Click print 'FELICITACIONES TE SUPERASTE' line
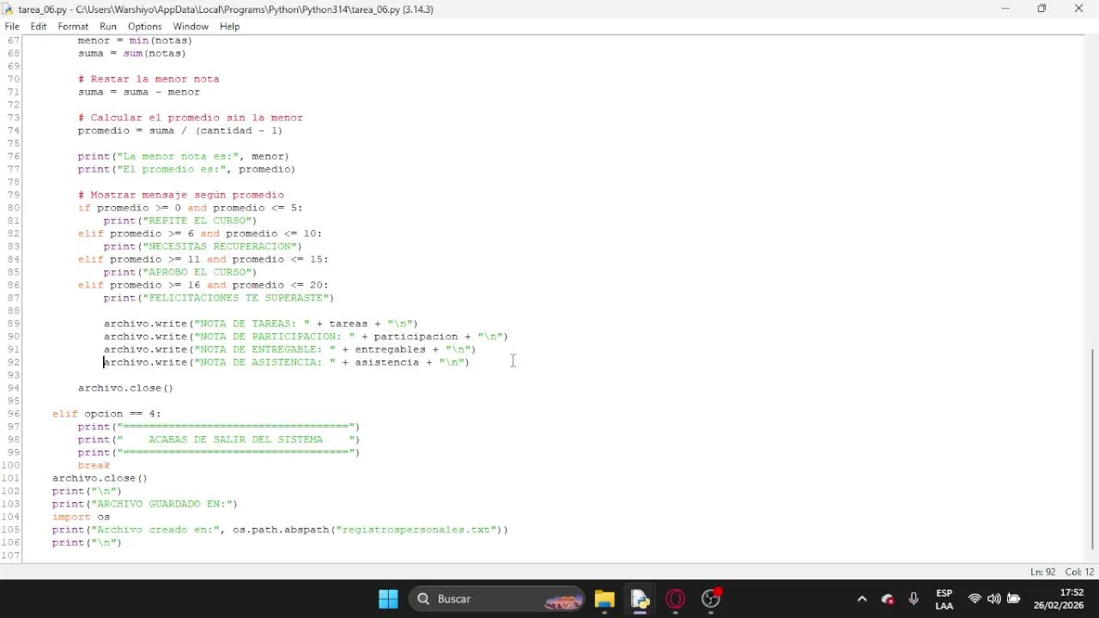Screen dimensions: 1099x618 [219, 298]
